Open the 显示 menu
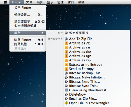 coord(50,2)
